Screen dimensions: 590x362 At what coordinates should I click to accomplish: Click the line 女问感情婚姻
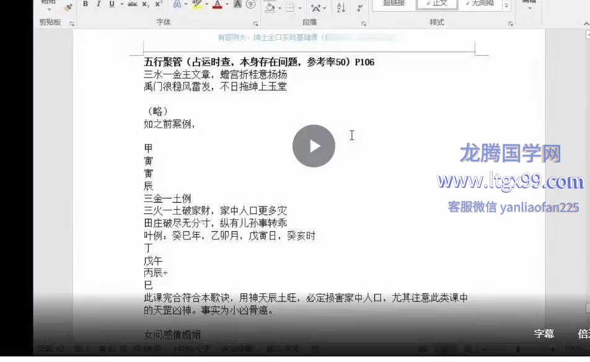pos(172,334)
